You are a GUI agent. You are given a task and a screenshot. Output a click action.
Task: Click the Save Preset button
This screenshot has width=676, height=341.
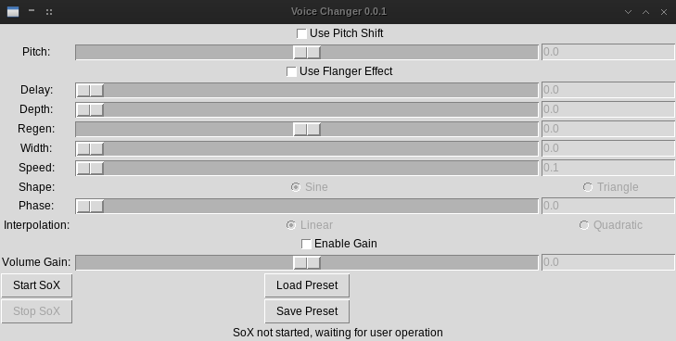pyautogui.click(x=307, y=311)
